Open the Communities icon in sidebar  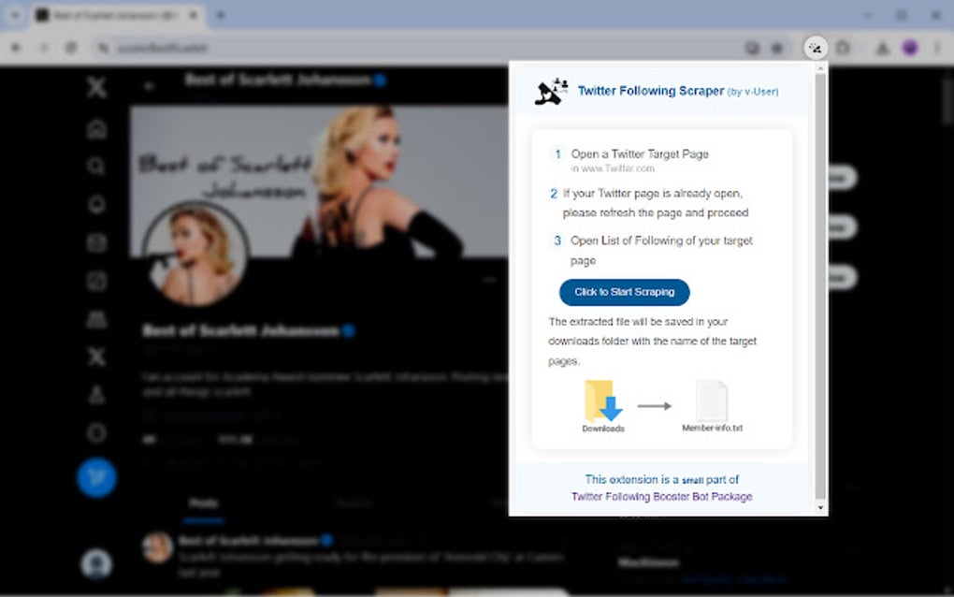96,319
